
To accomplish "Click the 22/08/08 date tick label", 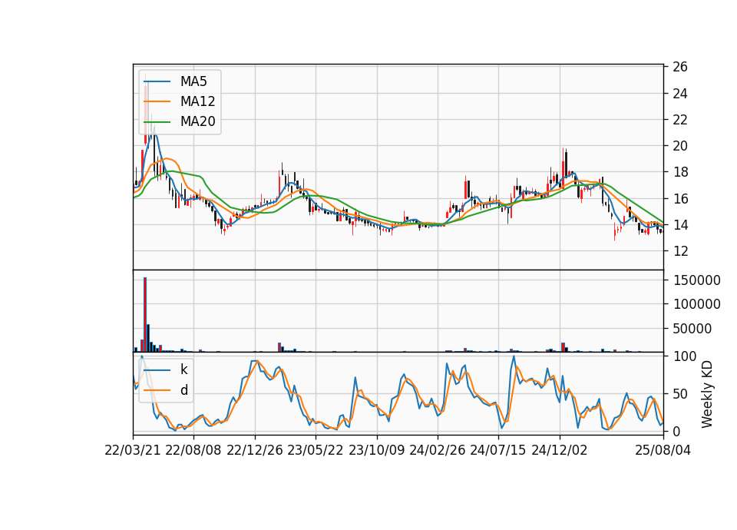I will tap(193, 450).
